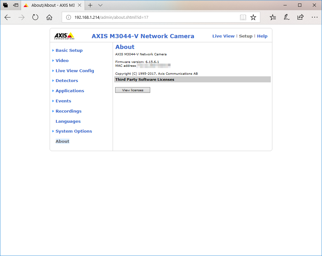The width and height of the screenshot is (322, 256).
Task: Open the Applications menu item
Action: point(70,91)
